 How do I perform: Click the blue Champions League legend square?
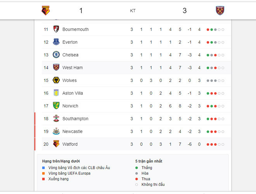pos(44,168)
